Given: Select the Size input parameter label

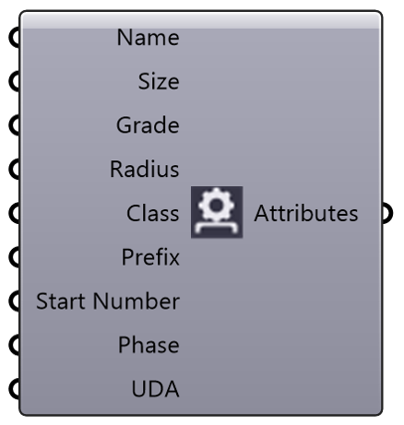Looking at the screenshot, I should pyautogui.click(x=159, y=82).
